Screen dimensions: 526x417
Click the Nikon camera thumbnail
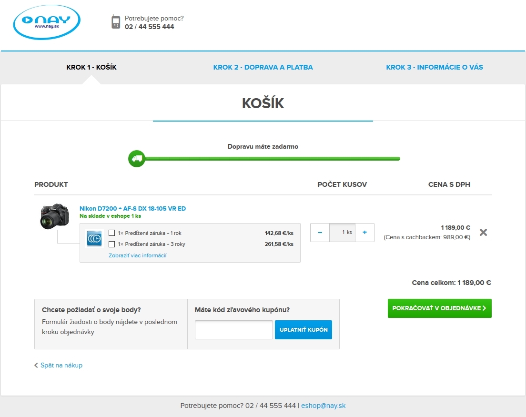[54, 216]
